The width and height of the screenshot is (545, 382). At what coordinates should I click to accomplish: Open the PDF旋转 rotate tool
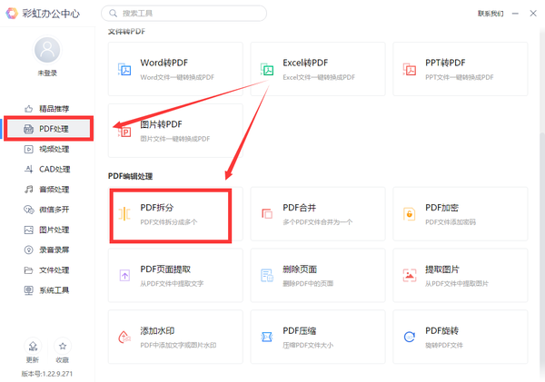tap(460, 337)
